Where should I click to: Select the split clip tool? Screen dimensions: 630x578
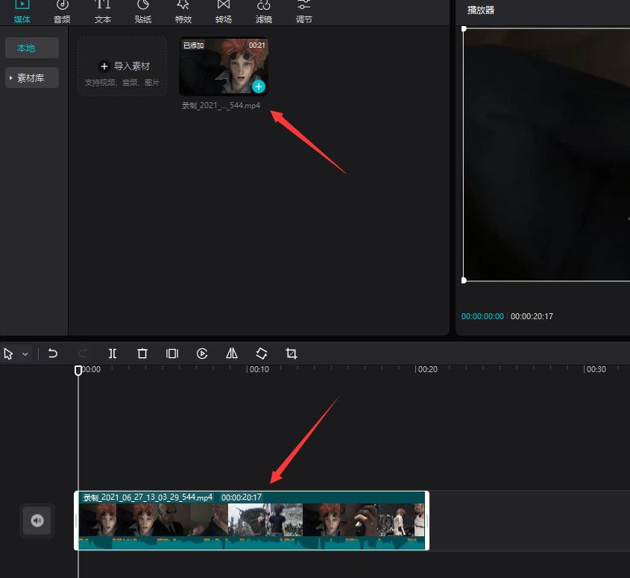pos(113,354)
